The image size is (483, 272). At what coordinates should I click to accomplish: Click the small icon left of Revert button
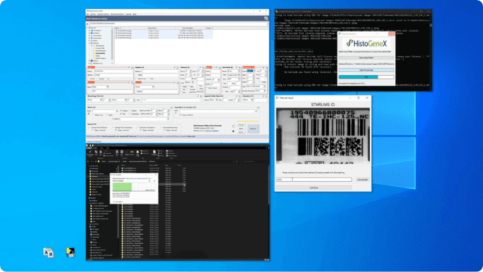(x=233, y=131)
